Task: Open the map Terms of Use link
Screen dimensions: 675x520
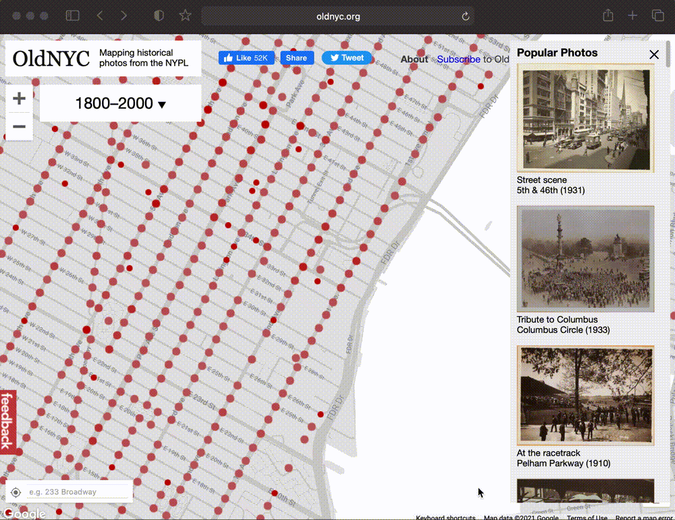Action: coord(587,517)
